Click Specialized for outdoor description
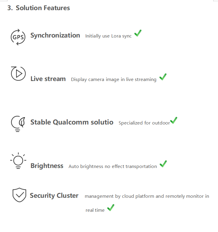This screenshot has width=218, height=232. click(x=144, y=123)
